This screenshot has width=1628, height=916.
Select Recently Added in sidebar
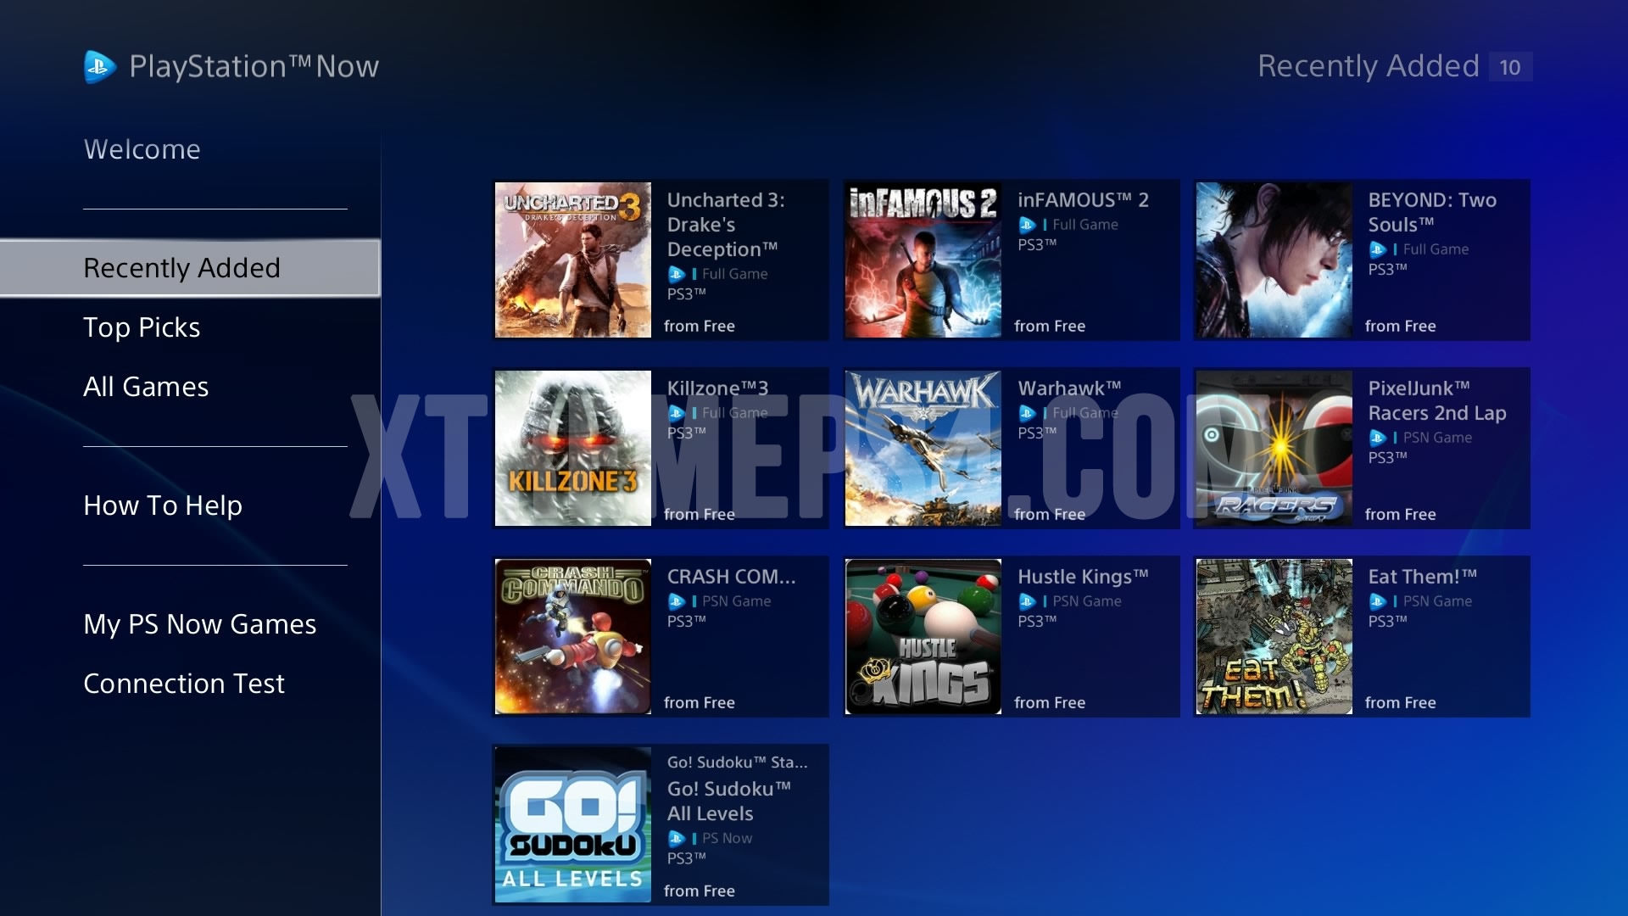coord(181,268)
